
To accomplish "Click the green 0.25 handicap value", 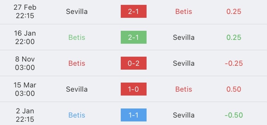I will [x=234, y=37].
